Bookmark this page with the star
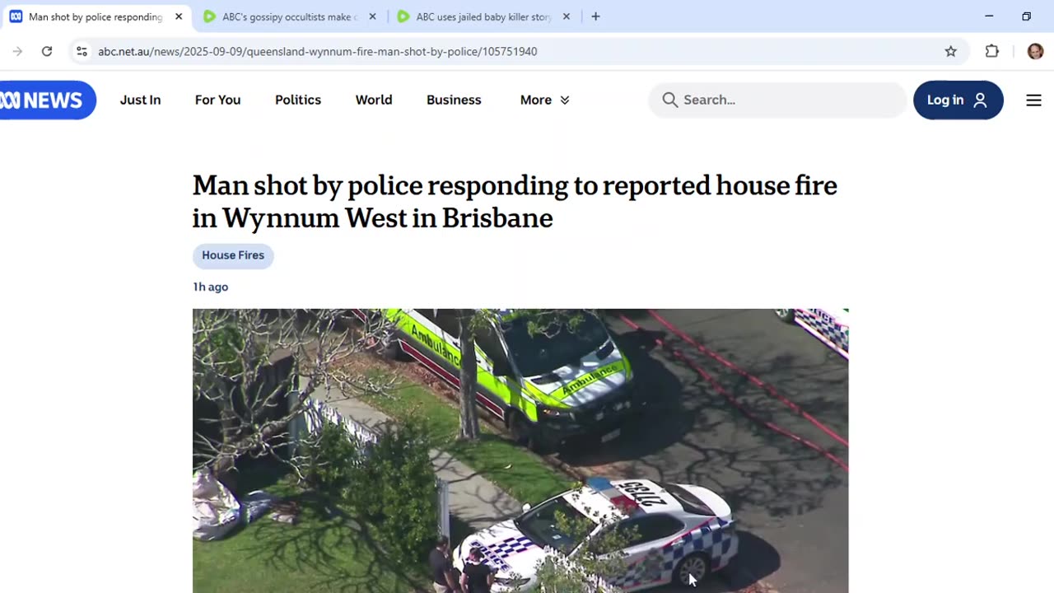Screen dimensions: 1054x593 (x=951, y=51)
